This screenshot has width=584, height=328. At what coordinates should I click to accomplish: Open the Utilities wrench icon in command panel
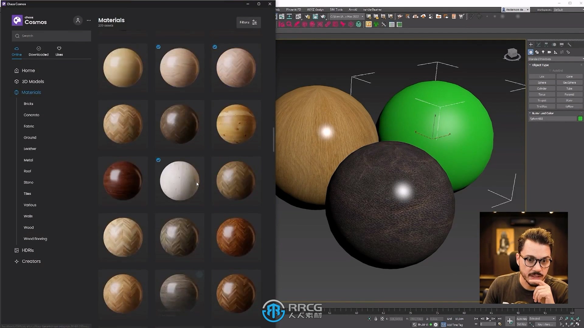[569, 44]
